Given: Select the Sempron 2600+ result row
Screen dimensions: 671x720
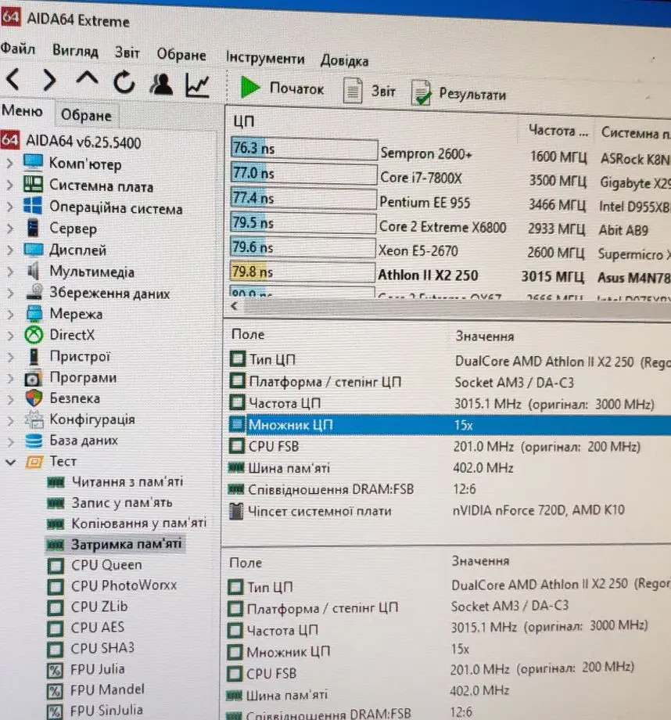Looking at the screenshot, I should 450,153.
